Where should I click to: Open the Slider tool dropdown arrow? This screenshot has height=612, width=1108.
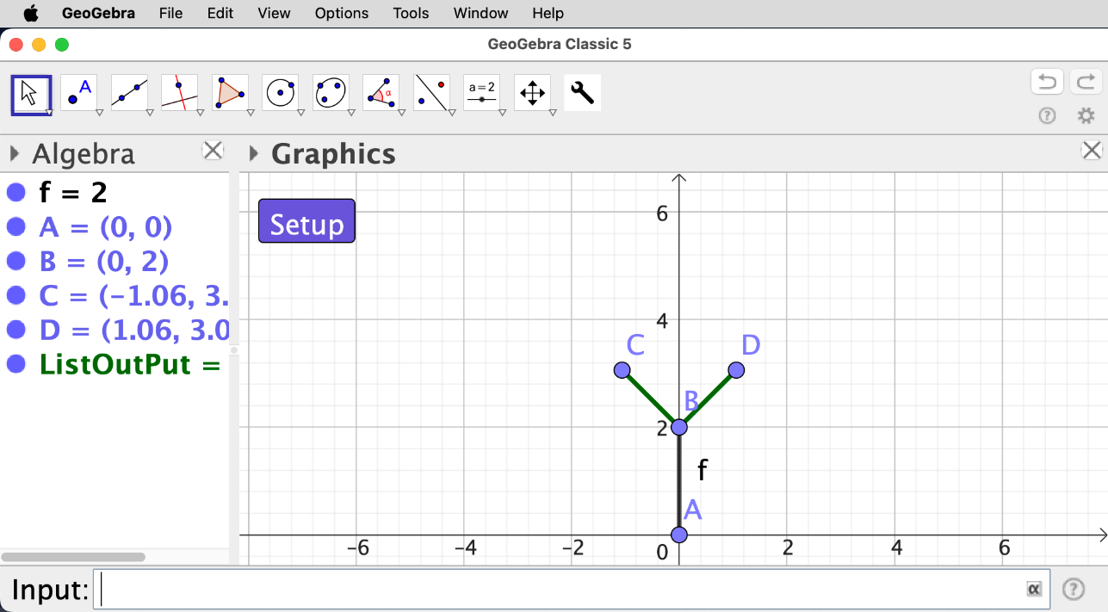pyautogui.click(x=502, y=113)
